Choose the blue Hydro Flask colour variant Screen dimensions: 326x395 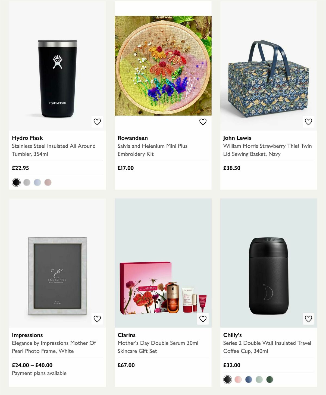coord(37,182)
